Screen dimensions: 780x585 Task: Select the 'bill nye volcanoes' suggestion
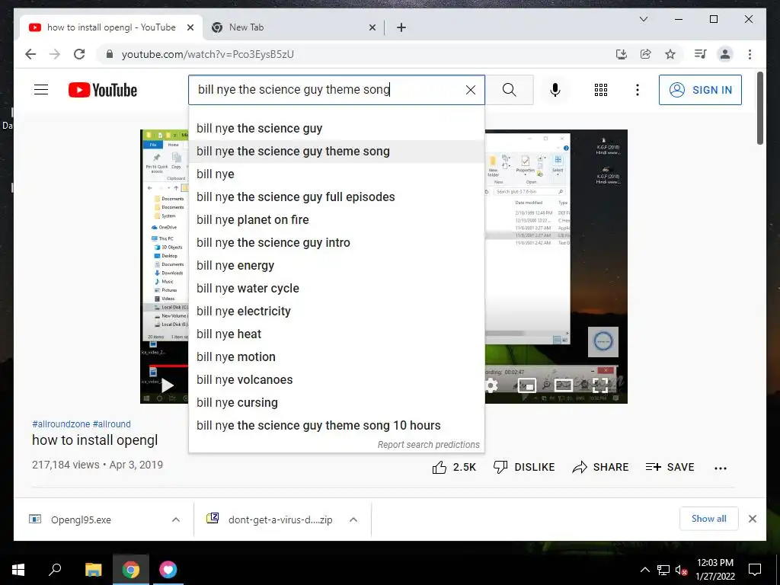[x=337, y=380]
